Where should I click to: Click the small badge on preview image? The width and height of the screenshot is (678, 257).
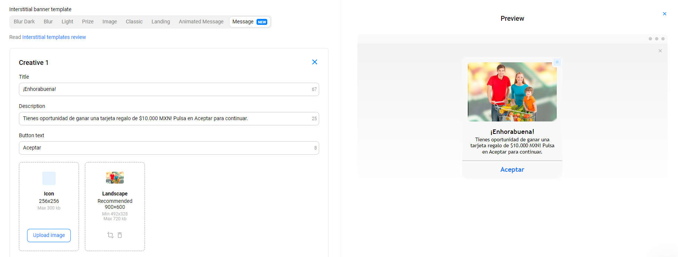(x=556, y=62)
